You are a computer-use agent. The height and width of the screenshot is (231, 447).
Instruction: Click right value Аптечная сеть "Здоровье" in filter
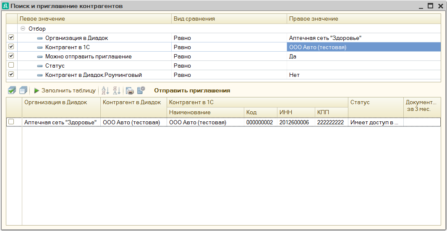coord(364,38)
